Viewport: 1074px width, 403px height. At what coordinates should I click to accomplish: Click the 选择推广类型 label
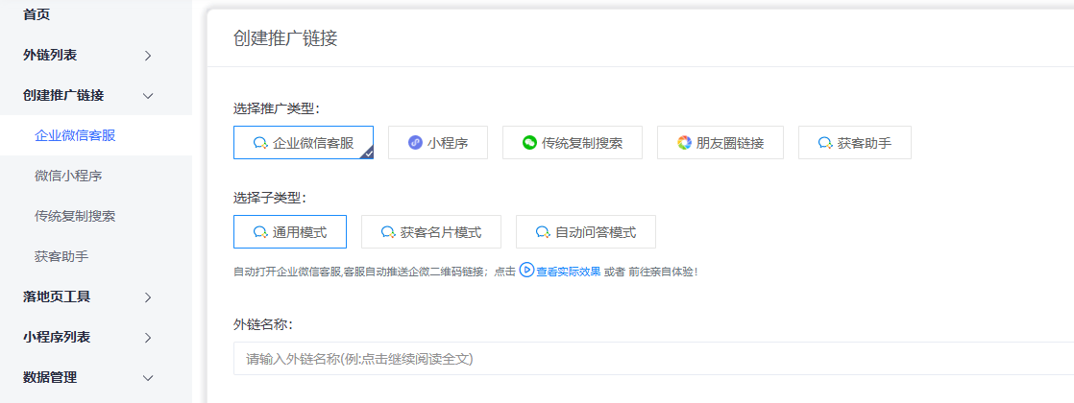[x=277, y=108]
